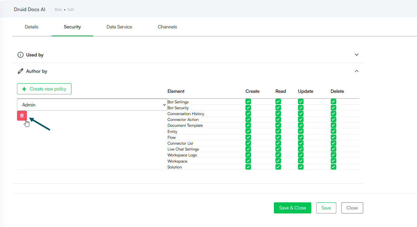The height and width of the screenshot is (227, 417).
Task: Click the red trash delete policy icon
Action: [x=22, y=116]
